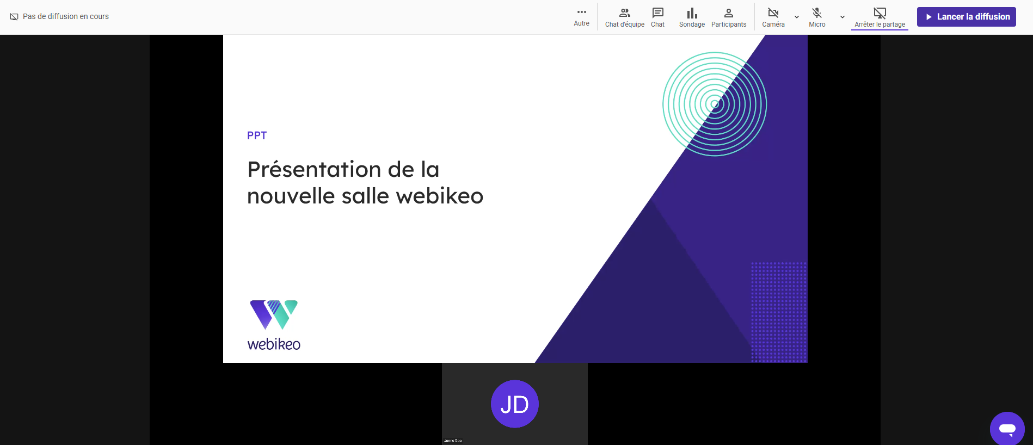Screen dimensions: 1033x445
Task: Select the JD participant avatar tile
Action: [x=514, y=404]
